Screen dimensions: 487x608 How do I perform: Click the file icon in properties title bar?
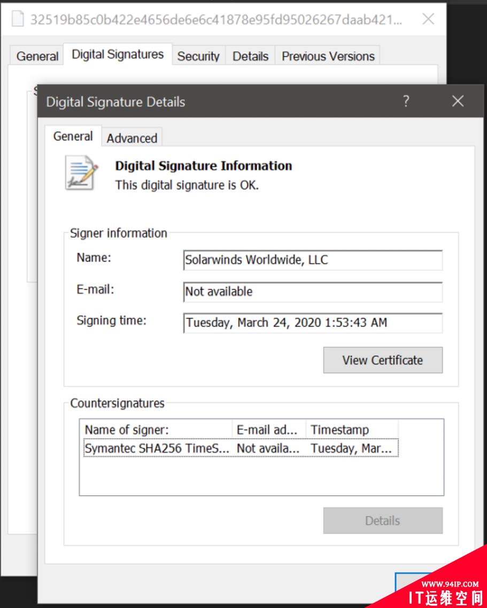18,19
